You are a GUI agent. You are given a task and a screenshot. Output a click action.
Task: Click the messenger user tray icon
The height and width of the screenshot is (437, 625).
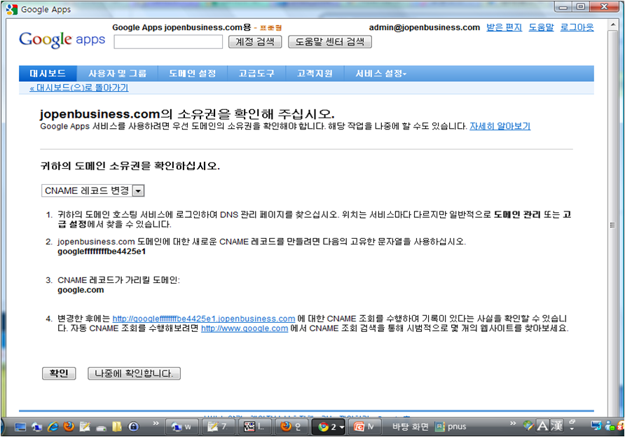coord(610,426)
